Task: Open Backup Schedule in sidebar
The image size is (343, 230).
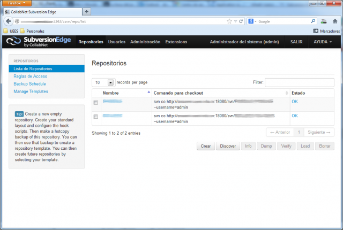Action: [30, 84]
